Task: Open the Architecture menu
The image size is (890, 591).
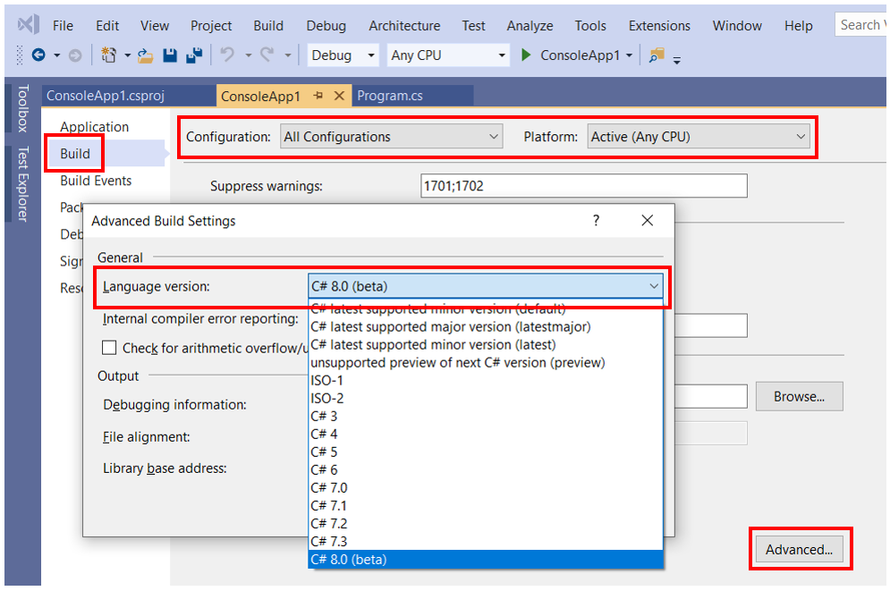Action: (x=404, y=26)
